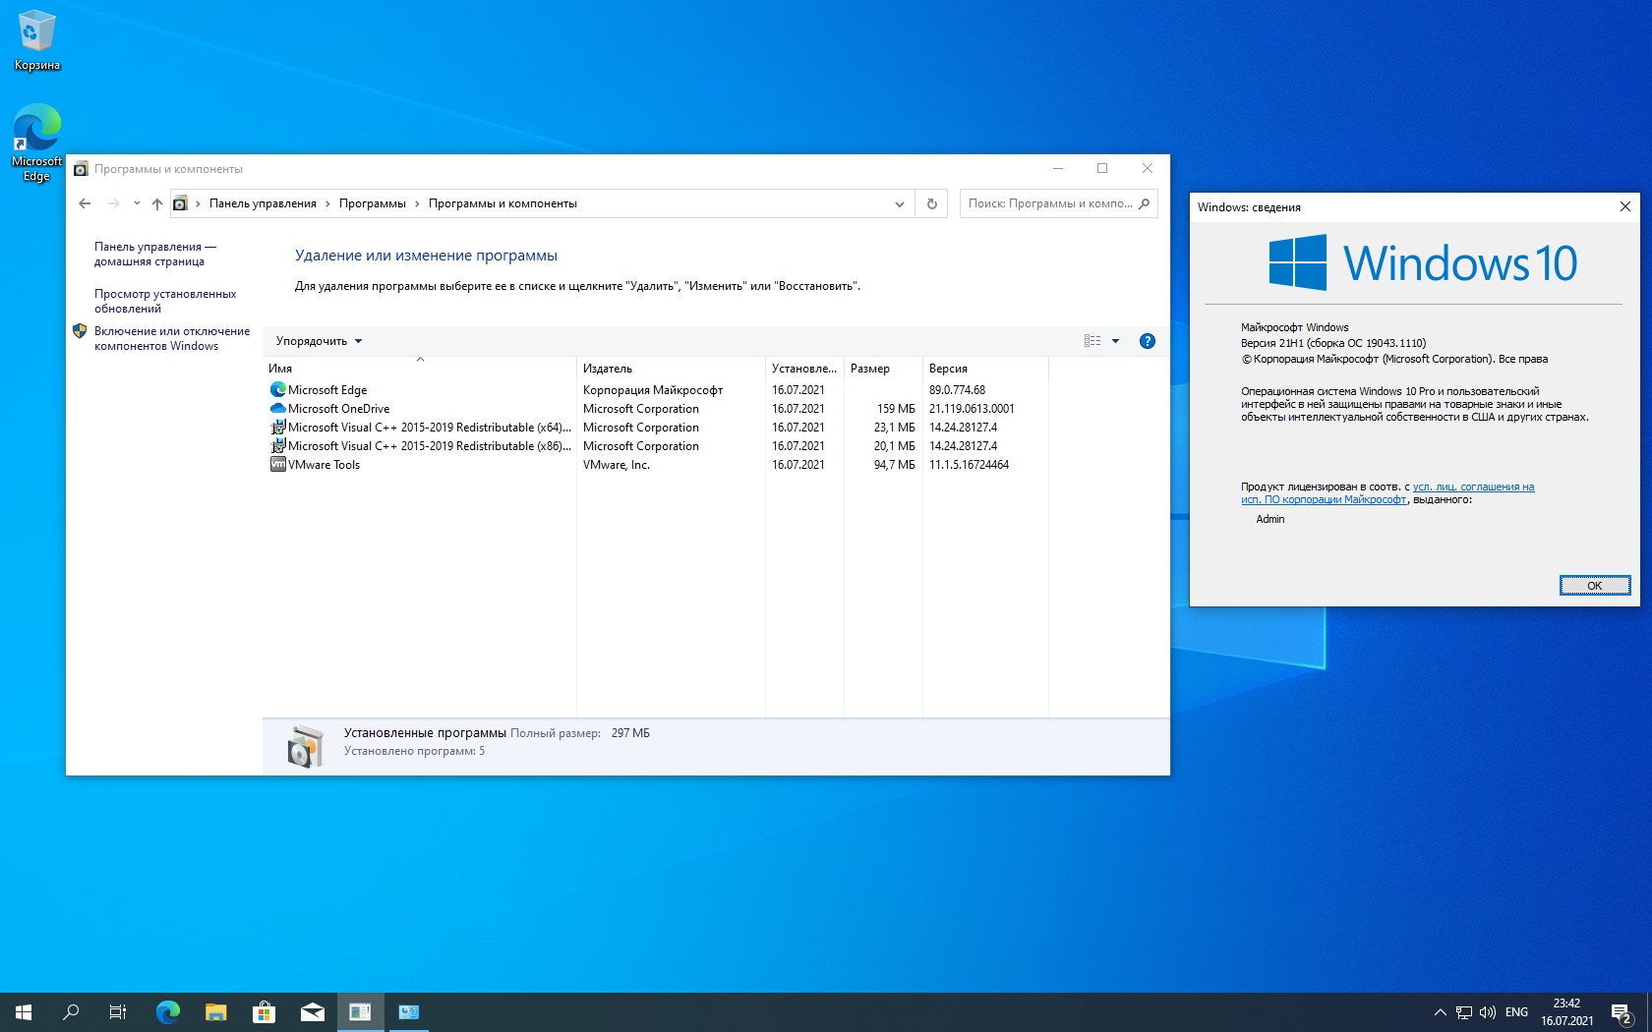Open Microsoft Store from the taskbar
Screen dimensions: 1652x1032
coord(264,1011)
